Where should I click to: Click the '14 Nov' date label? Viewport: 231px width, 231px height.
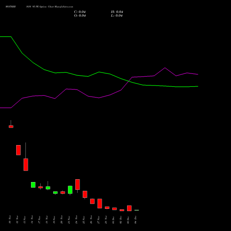(x=32, y=219)
